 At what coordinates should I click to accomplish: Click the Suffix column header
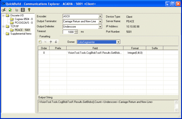point(155,48)
